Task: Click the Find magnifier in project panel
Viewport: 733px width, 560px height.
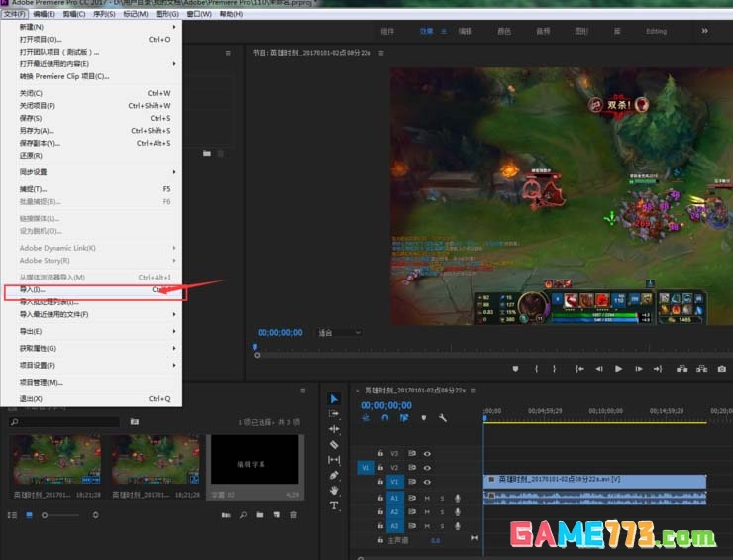Action: pos(243,515)
